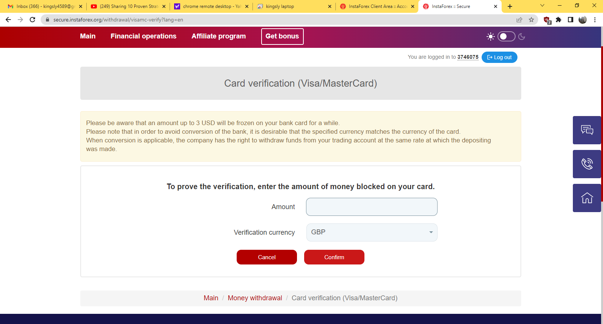
Task: Close the YouTube Sharing 10 Proven tab
Action: pyautogui.click(x=164, y=6)
